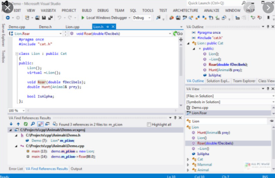Open the ANALYZE menu

coord(211,10)
